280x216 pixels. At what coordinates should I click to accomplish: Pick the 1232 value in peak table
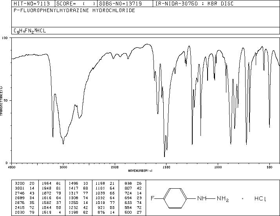click(73, 208)
